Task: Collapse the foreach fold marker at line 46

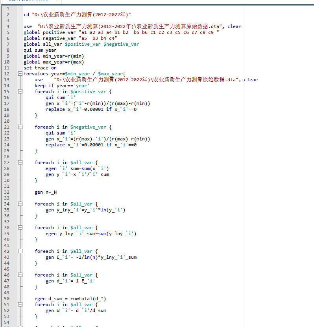Action: [x=20, y=275]
